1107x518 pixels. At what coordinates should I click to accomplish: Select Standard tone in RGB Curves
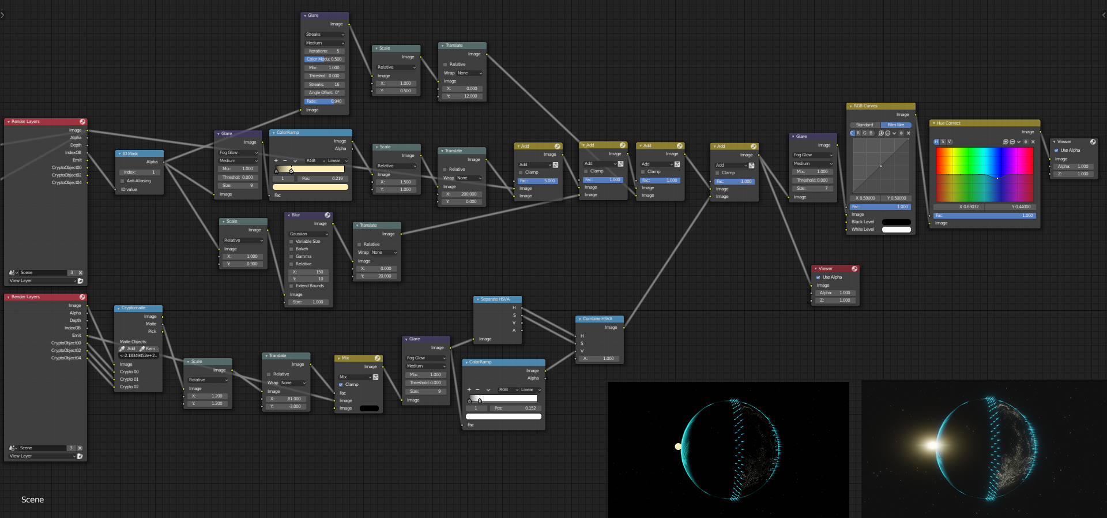coord(865,125)
